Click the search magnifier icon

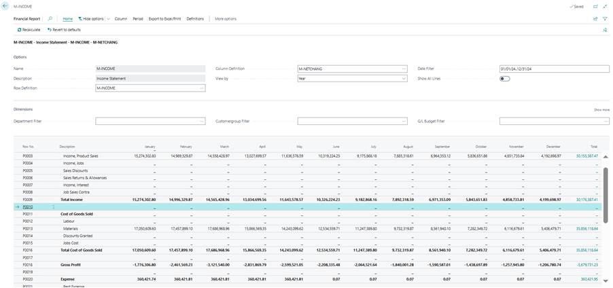50,19
